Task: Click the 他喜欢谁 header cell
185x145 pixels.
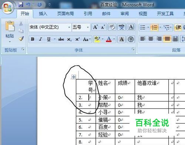Action: [x=152, y=86]
